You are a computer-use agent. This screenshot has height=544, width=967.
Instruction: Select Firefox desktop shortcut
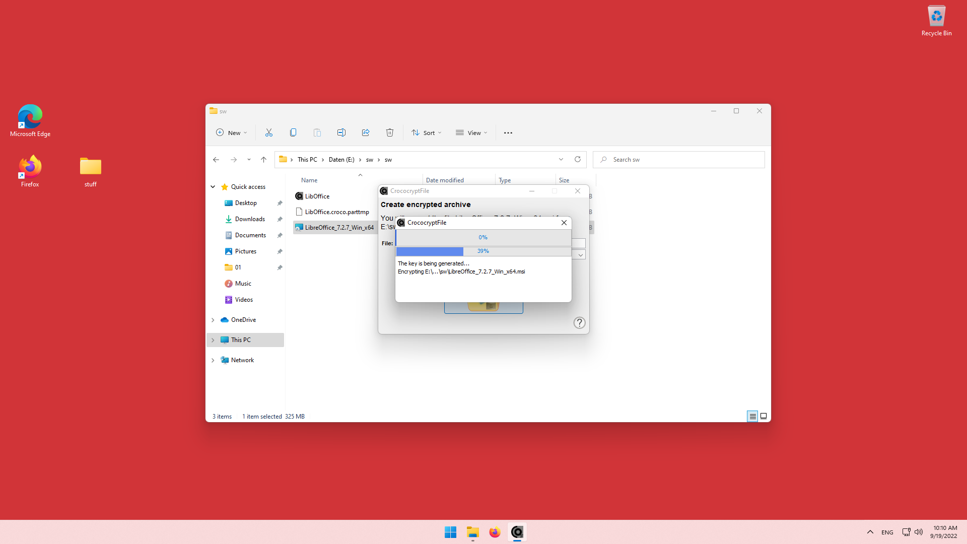[x=30, y=171]
